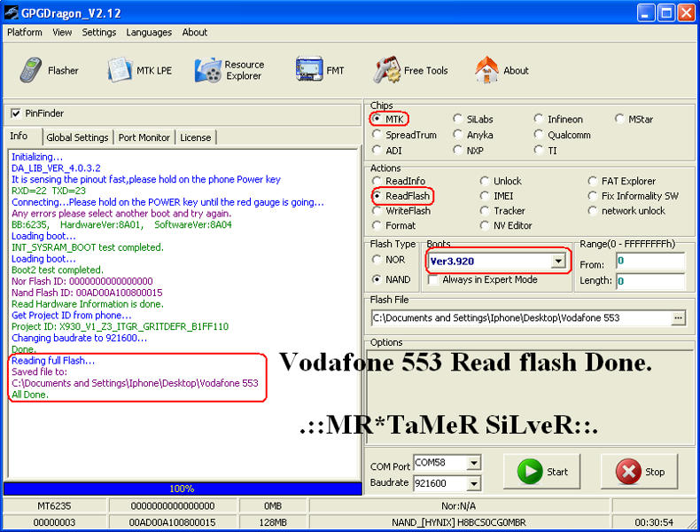This screenshot has width=700, height=532.
Task: Select the Qualcomm chip option
Action: pyautogui.click(x=539, y=135)
